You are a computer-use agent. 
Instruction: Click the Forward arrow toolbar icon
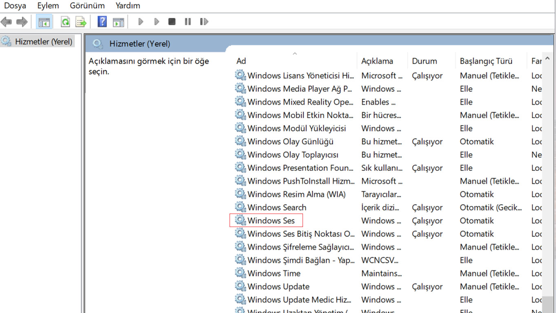[x=22, y=22]
